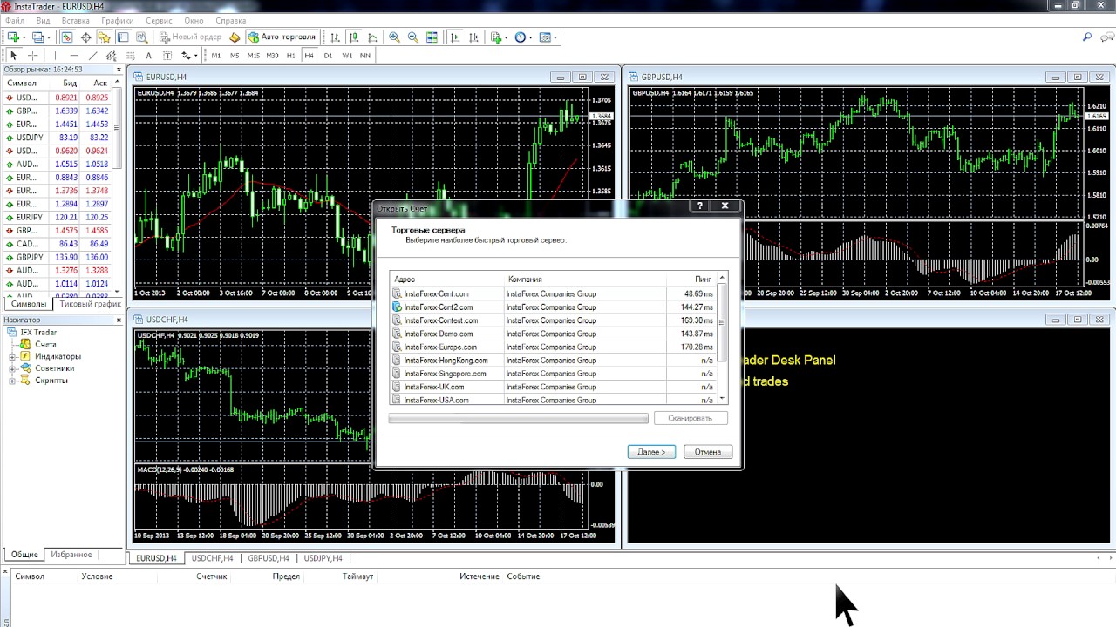This screenshot has width=1116, height=627.
Task: Expand the Индикаторы tree node
Action: coord(13,356)
